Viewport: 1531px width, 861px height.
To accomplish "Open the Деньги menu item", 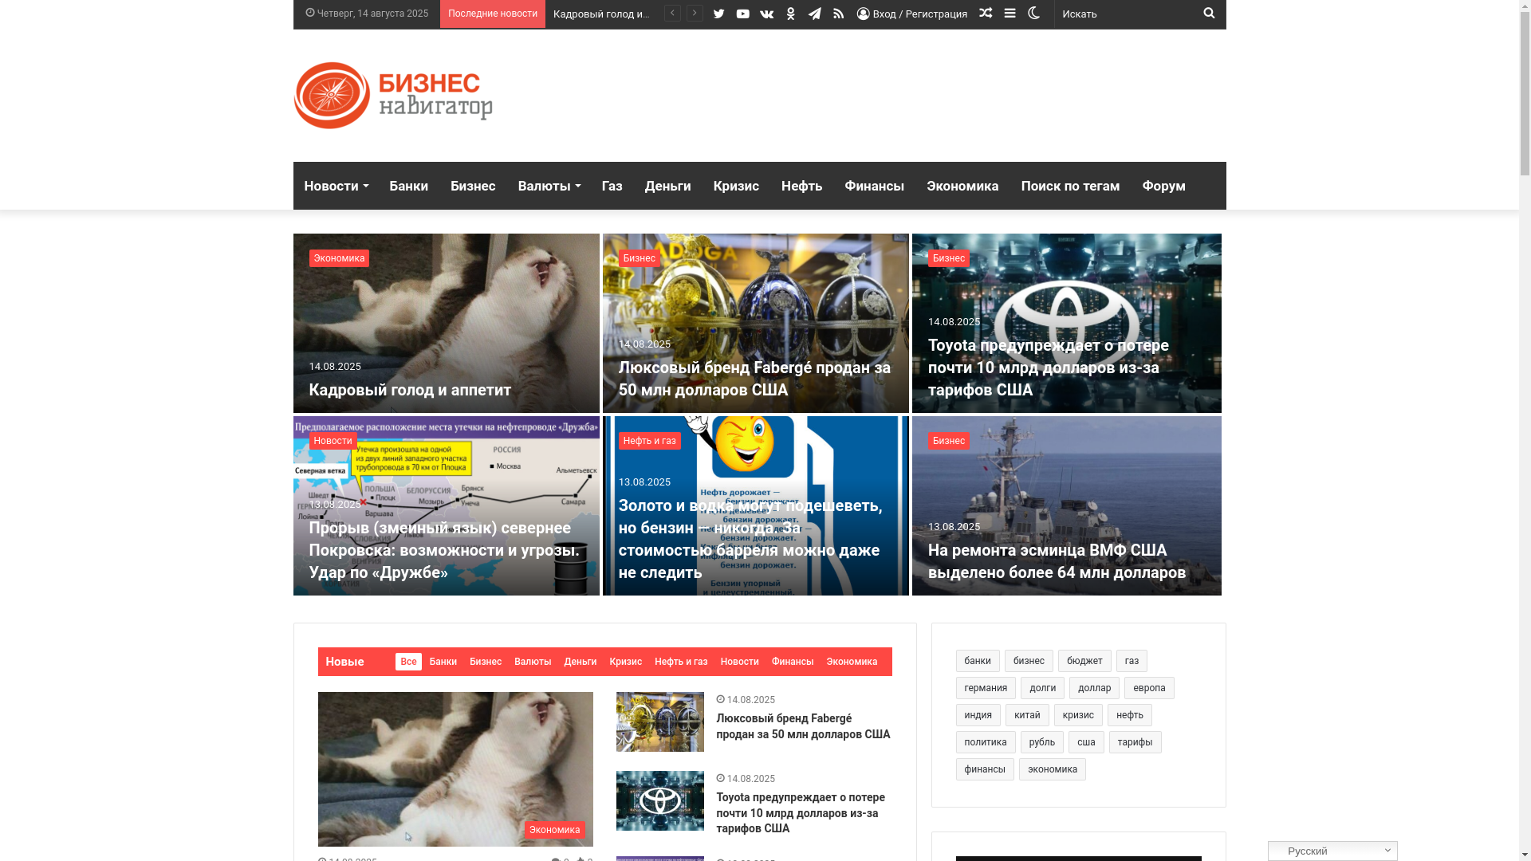I will [x=667, y=186].
